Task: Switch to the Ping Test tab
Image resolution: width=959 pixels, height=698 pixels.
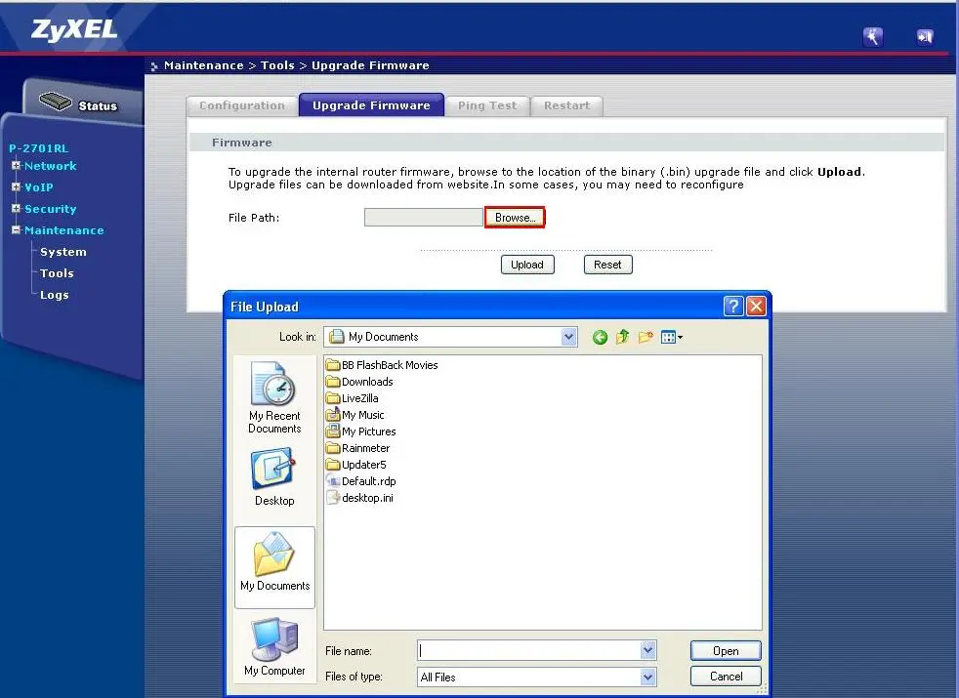Action: 487,105
